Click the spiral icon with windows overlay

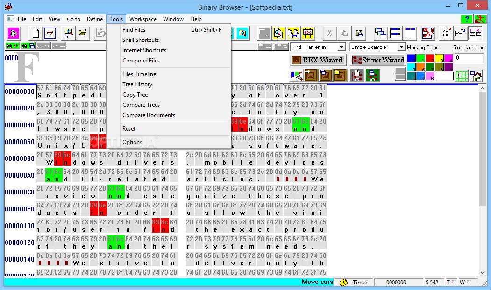tap(325, 76)
